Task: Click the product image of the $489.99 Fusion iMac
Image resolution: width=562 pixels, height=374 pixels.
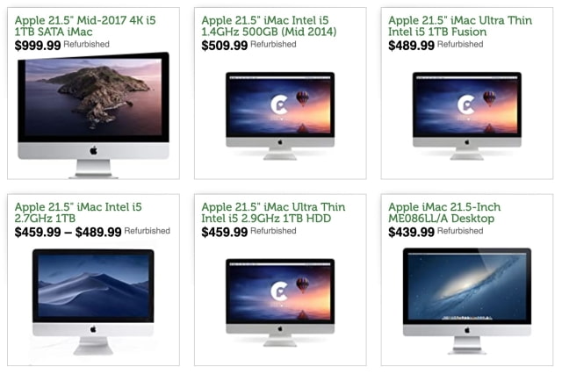Action: pos(466,116)
